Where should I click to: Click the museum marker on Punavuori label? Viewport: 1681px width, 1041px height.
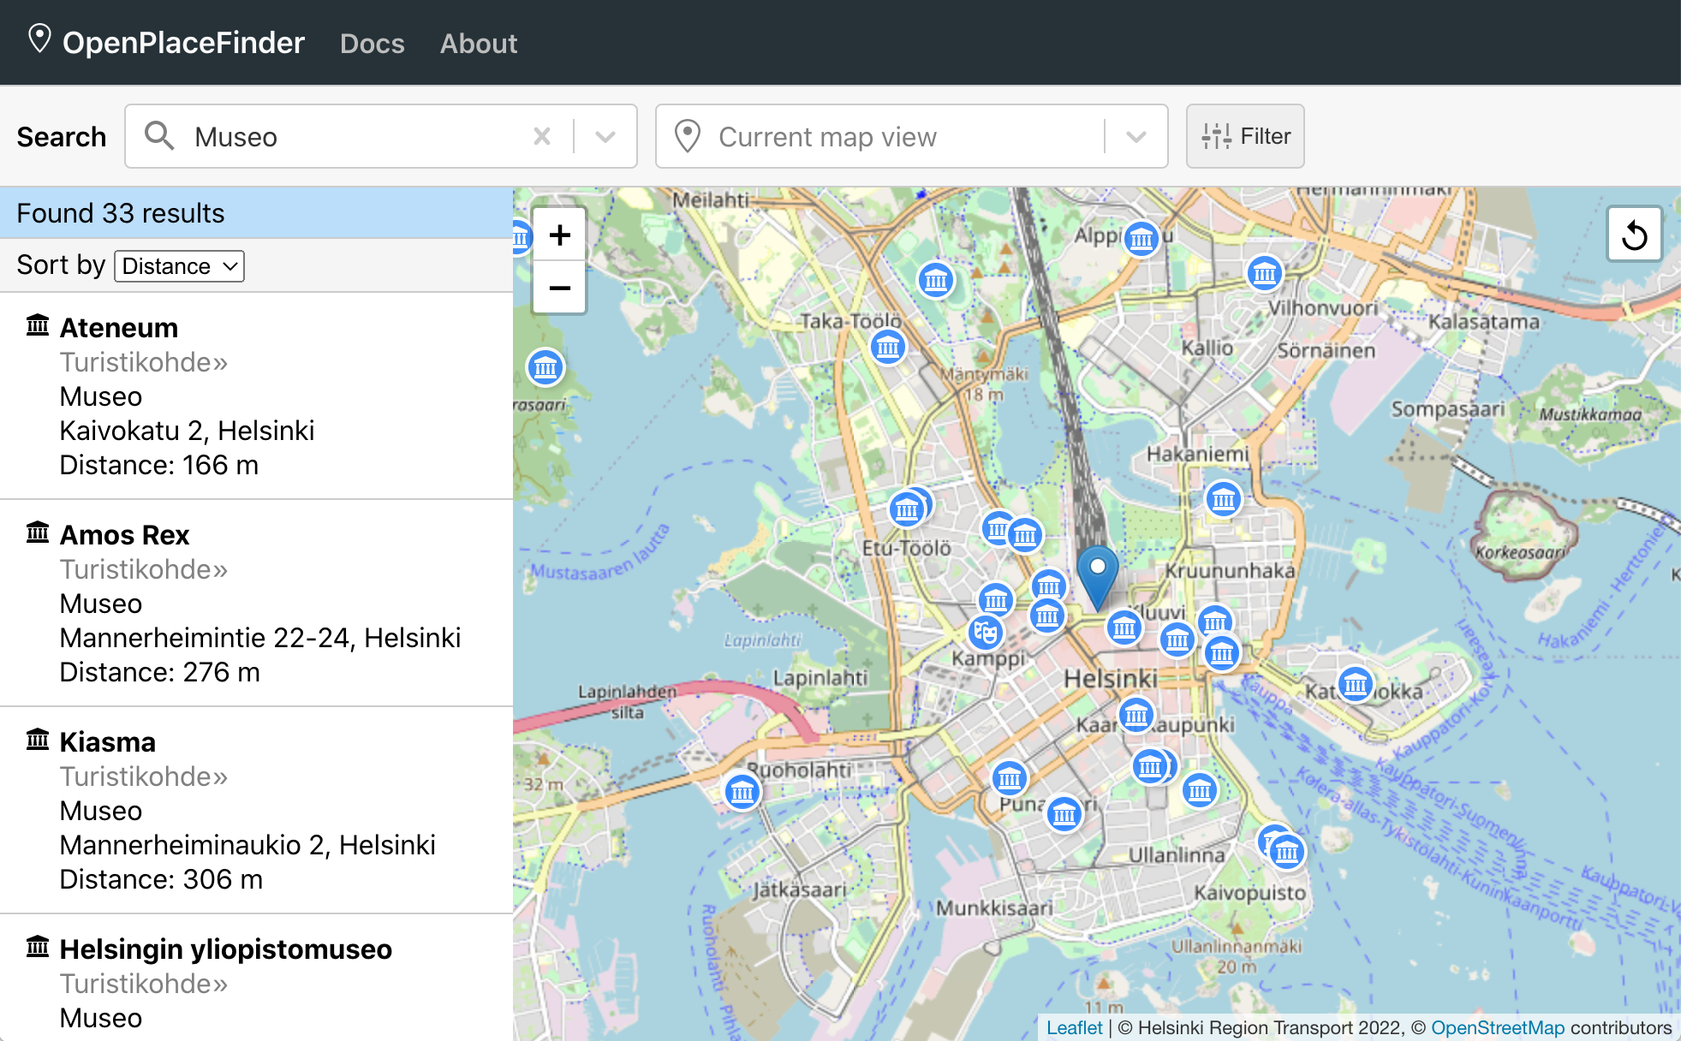click(1064, 813)
